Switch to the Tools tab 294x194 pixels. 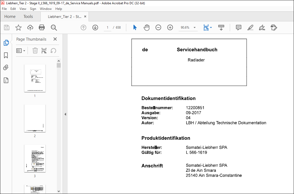pos(28,17)
